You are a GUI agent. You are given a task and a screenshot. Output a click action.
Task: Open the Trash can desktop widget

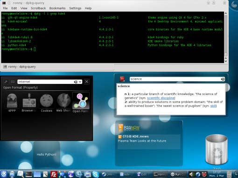(217, 150)
